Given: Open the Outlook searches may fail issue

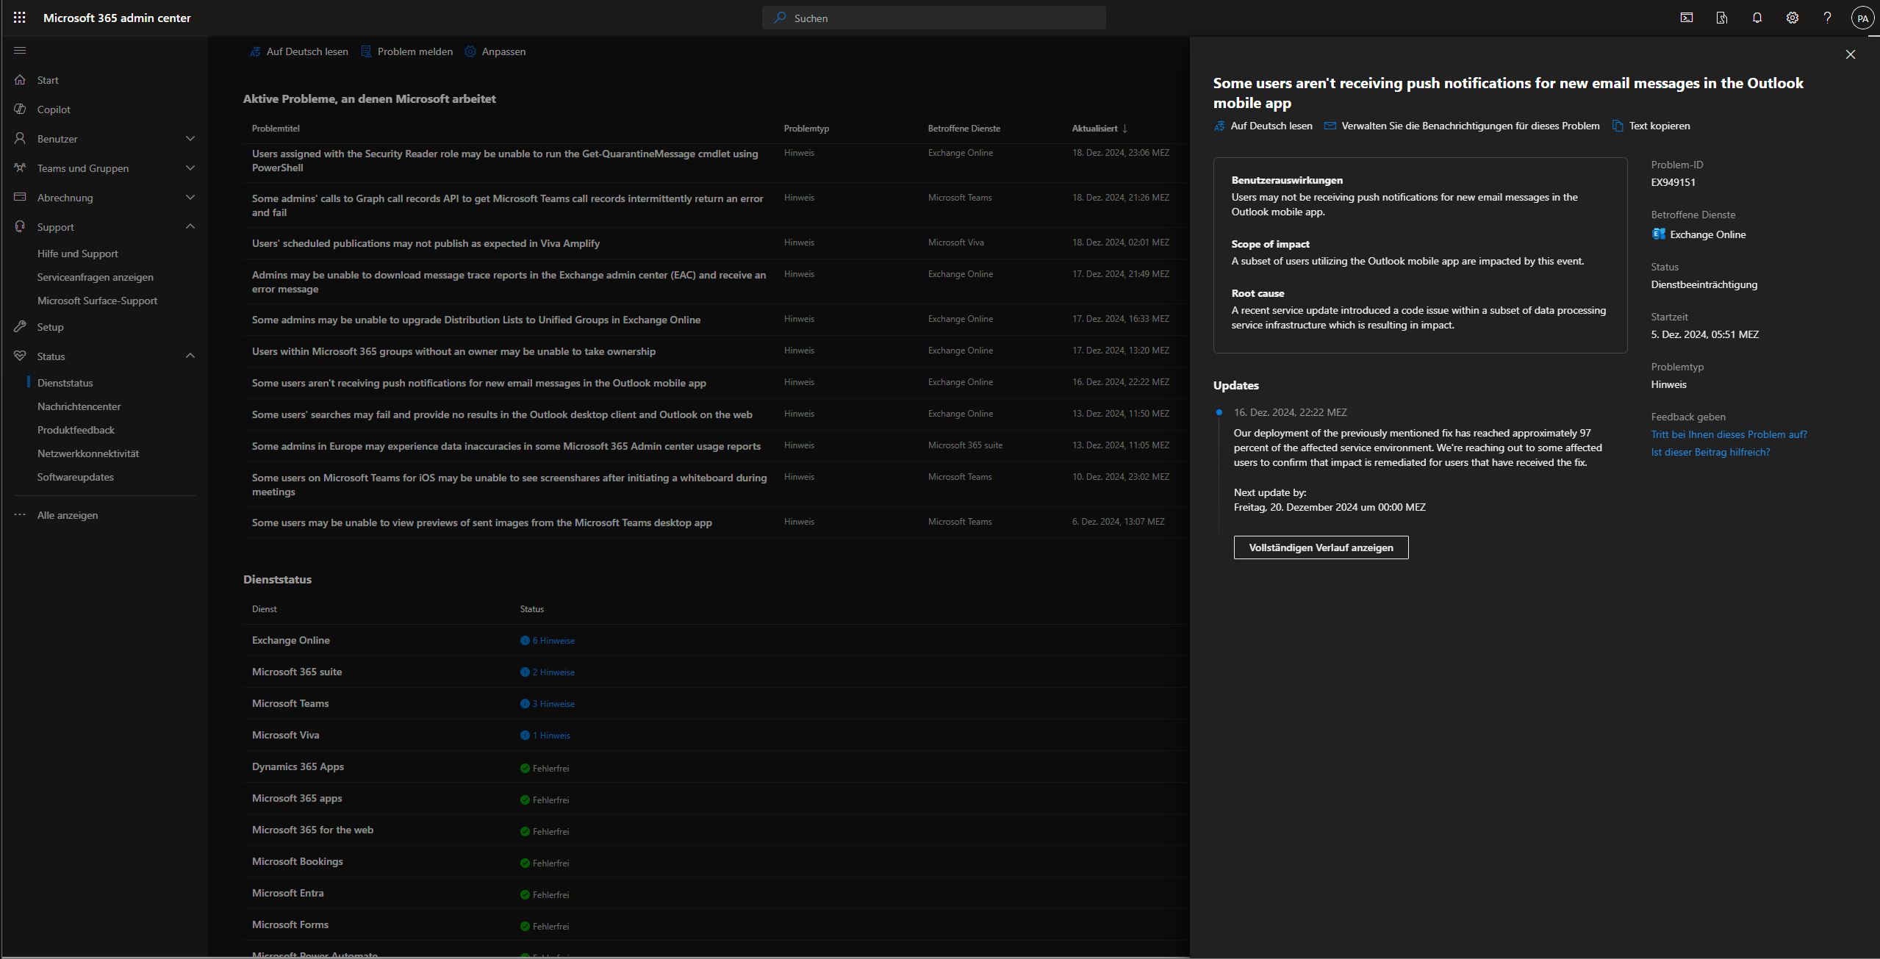Looking at the screenshot, I should (502, 414).
